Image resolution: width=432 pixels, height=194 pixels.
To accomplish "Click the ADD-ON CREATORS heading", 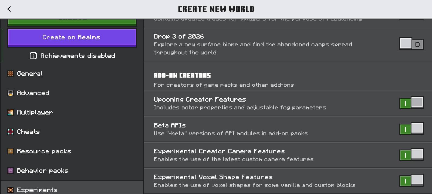I will point(182,75).
